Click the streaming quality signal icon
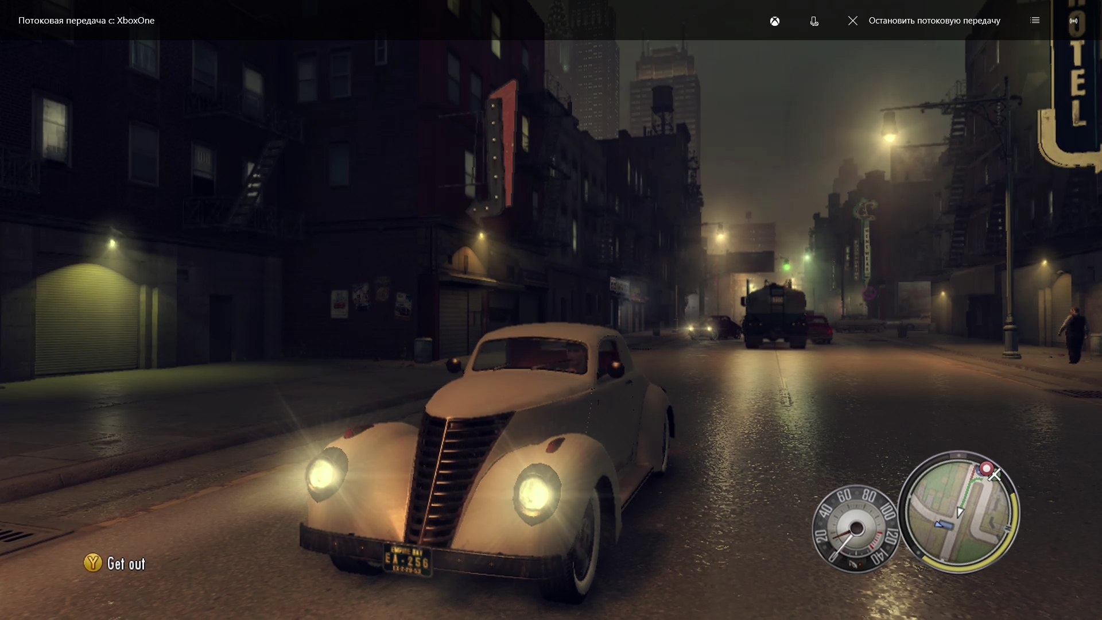Image resolution: width=1102 pixels, height=620 pixels. [1073, 21]
